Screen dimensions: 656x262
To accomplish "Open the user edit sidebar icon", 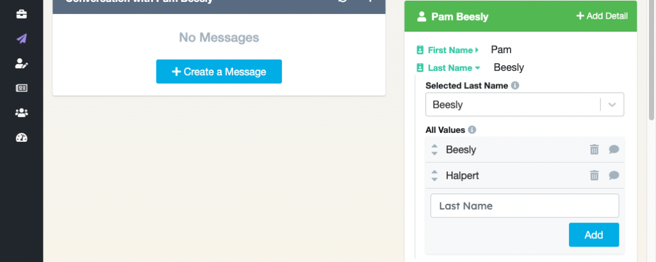I will pyautogui.click(x=22, y=63).
